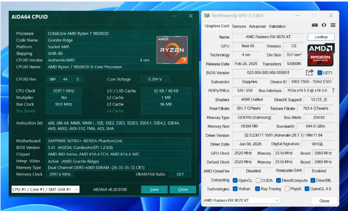Switch to the Sensors tab
Viewport: 348px width, 211px height.
(238, 26)
